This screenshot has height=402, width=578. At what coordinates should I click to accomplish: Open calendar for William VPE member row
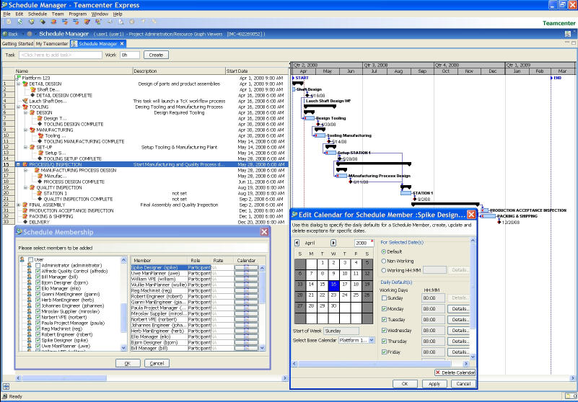[x=246, y=279]
